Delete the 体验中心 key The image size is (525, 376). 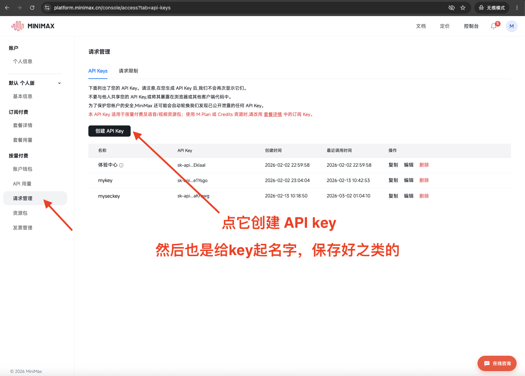pyautogui.click(x=424, y=165)
